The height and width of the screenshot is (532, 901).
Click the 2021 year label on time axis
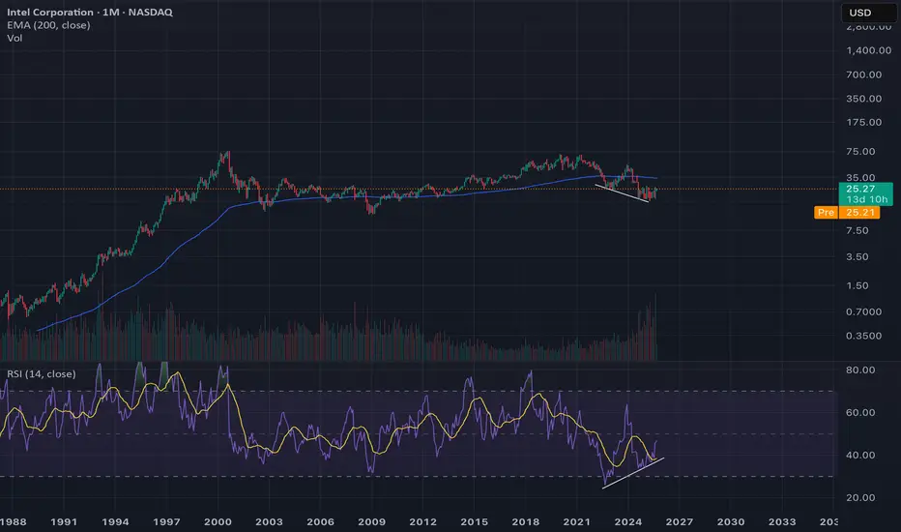coord(576,522)
